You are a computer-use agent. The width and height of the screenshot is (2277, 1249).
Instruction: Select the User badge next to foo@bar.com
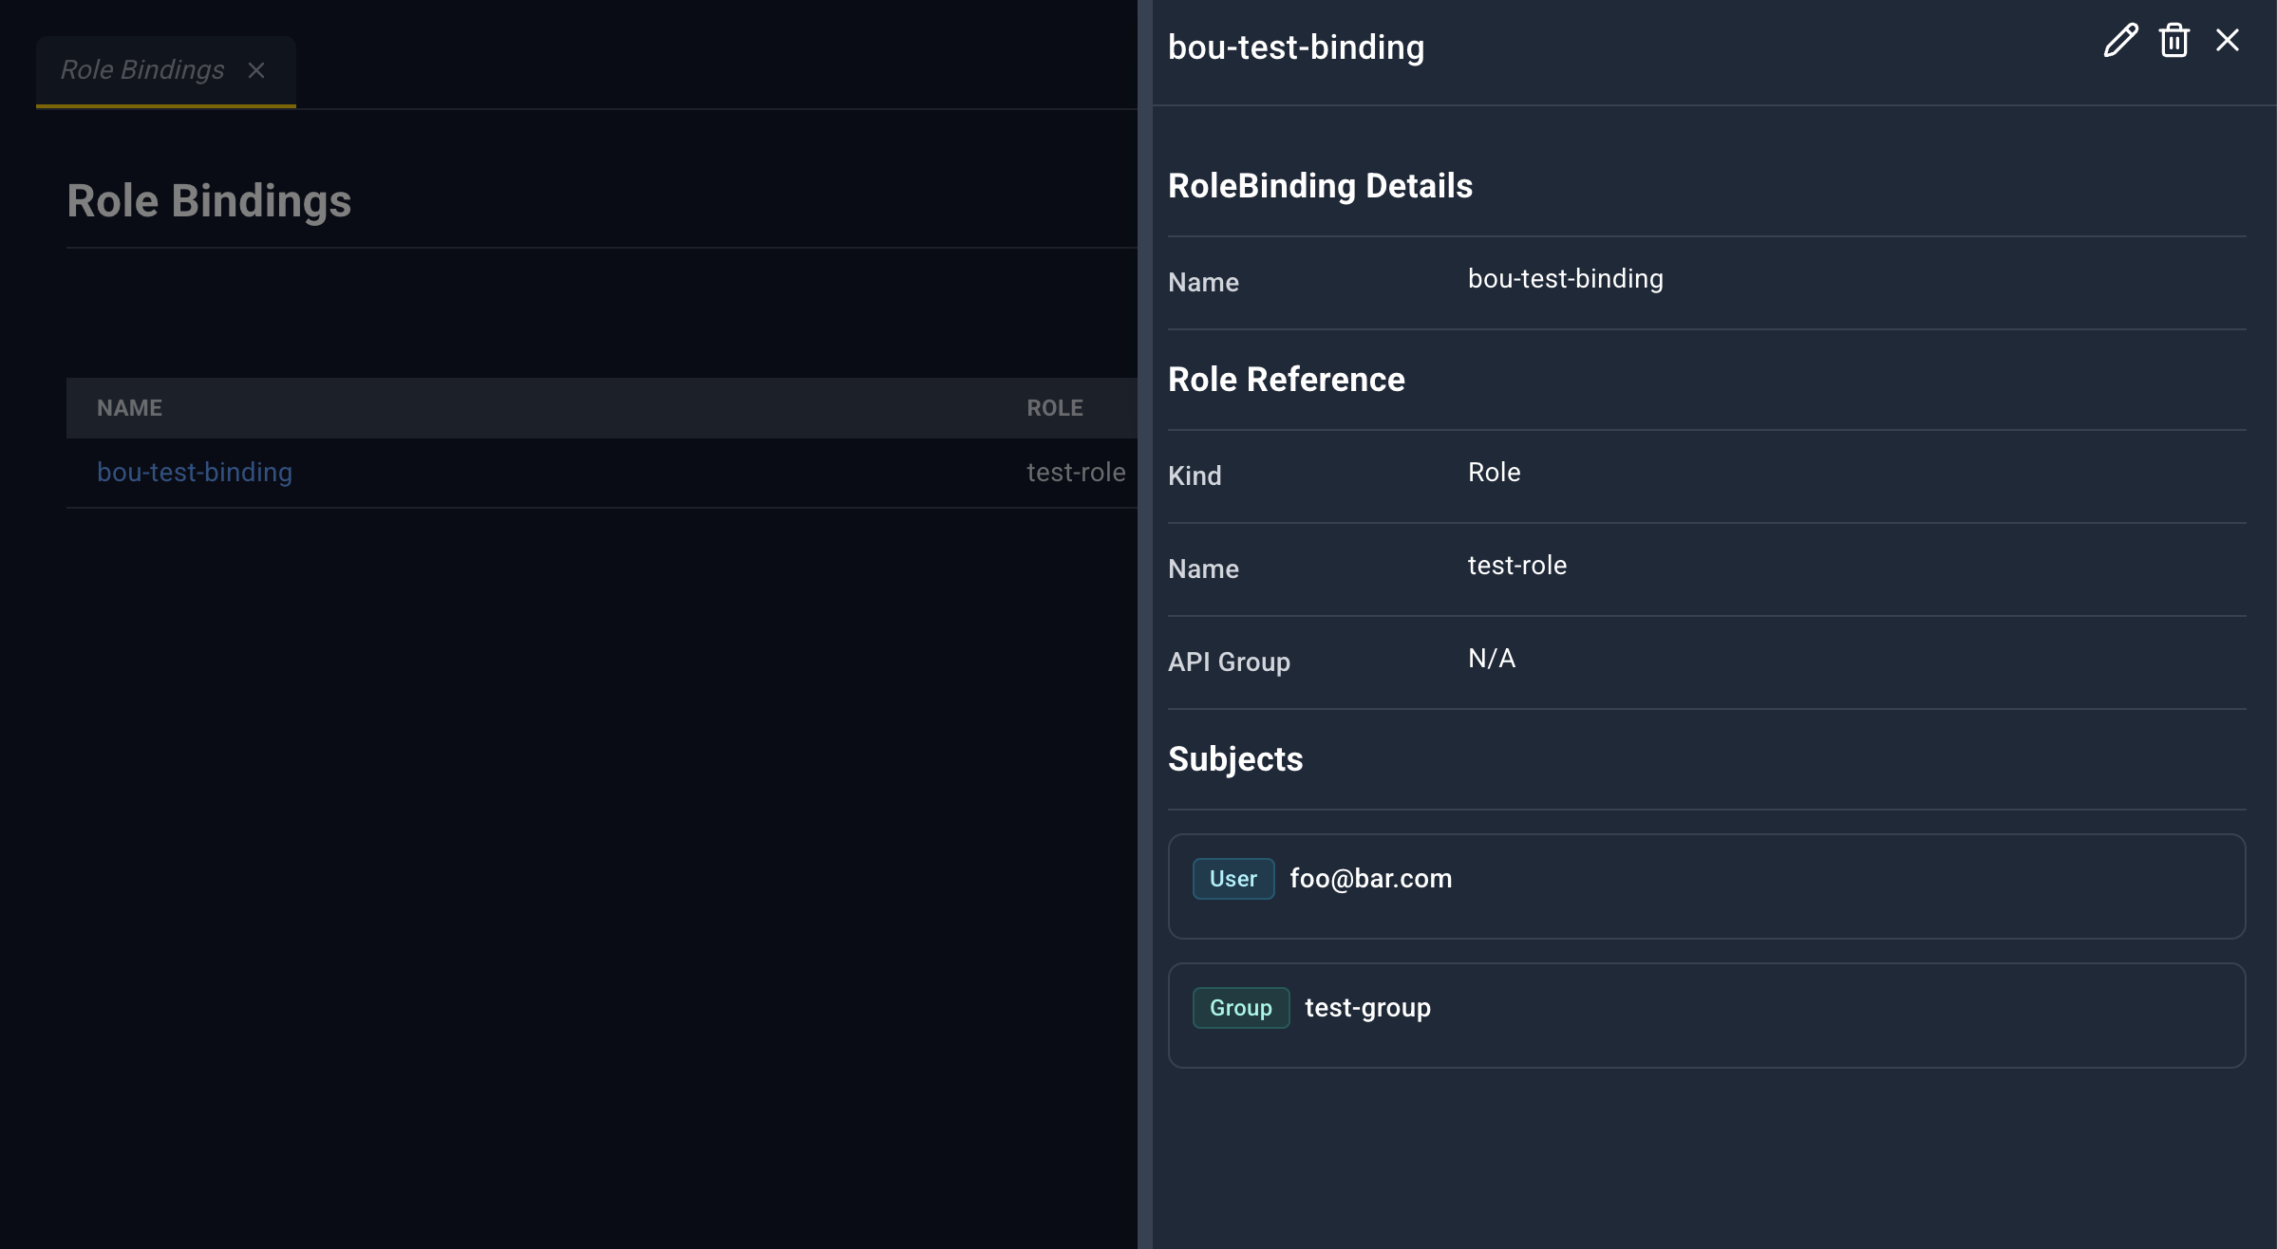coord(1233,879)
